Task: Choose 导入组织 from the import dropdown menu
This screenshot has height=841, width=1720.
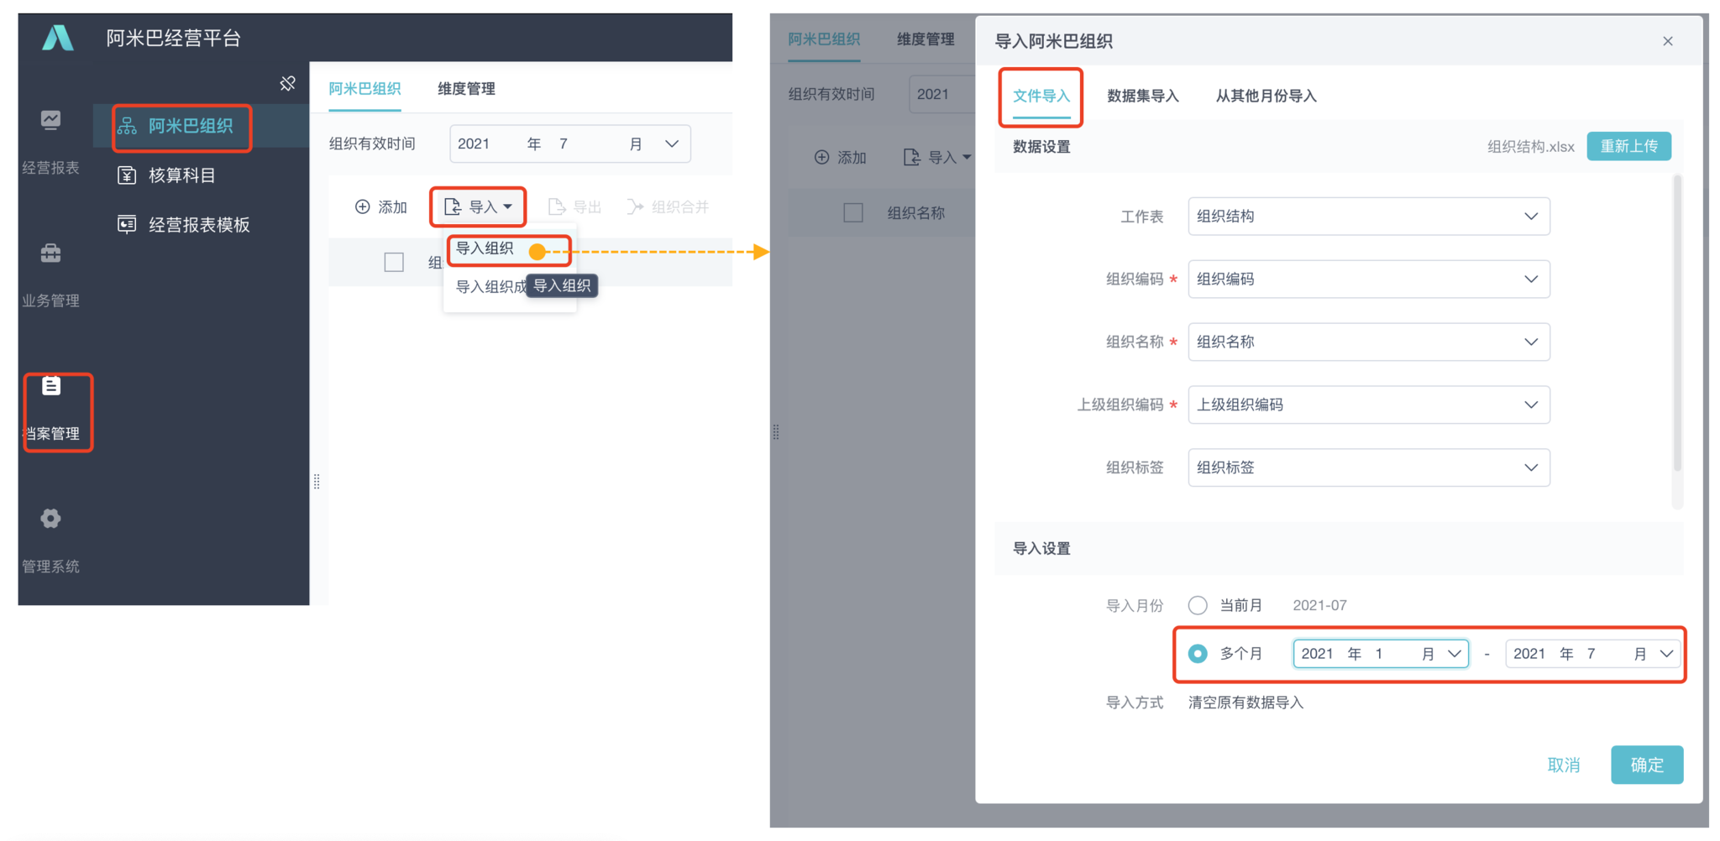Action: pos(485,248)
